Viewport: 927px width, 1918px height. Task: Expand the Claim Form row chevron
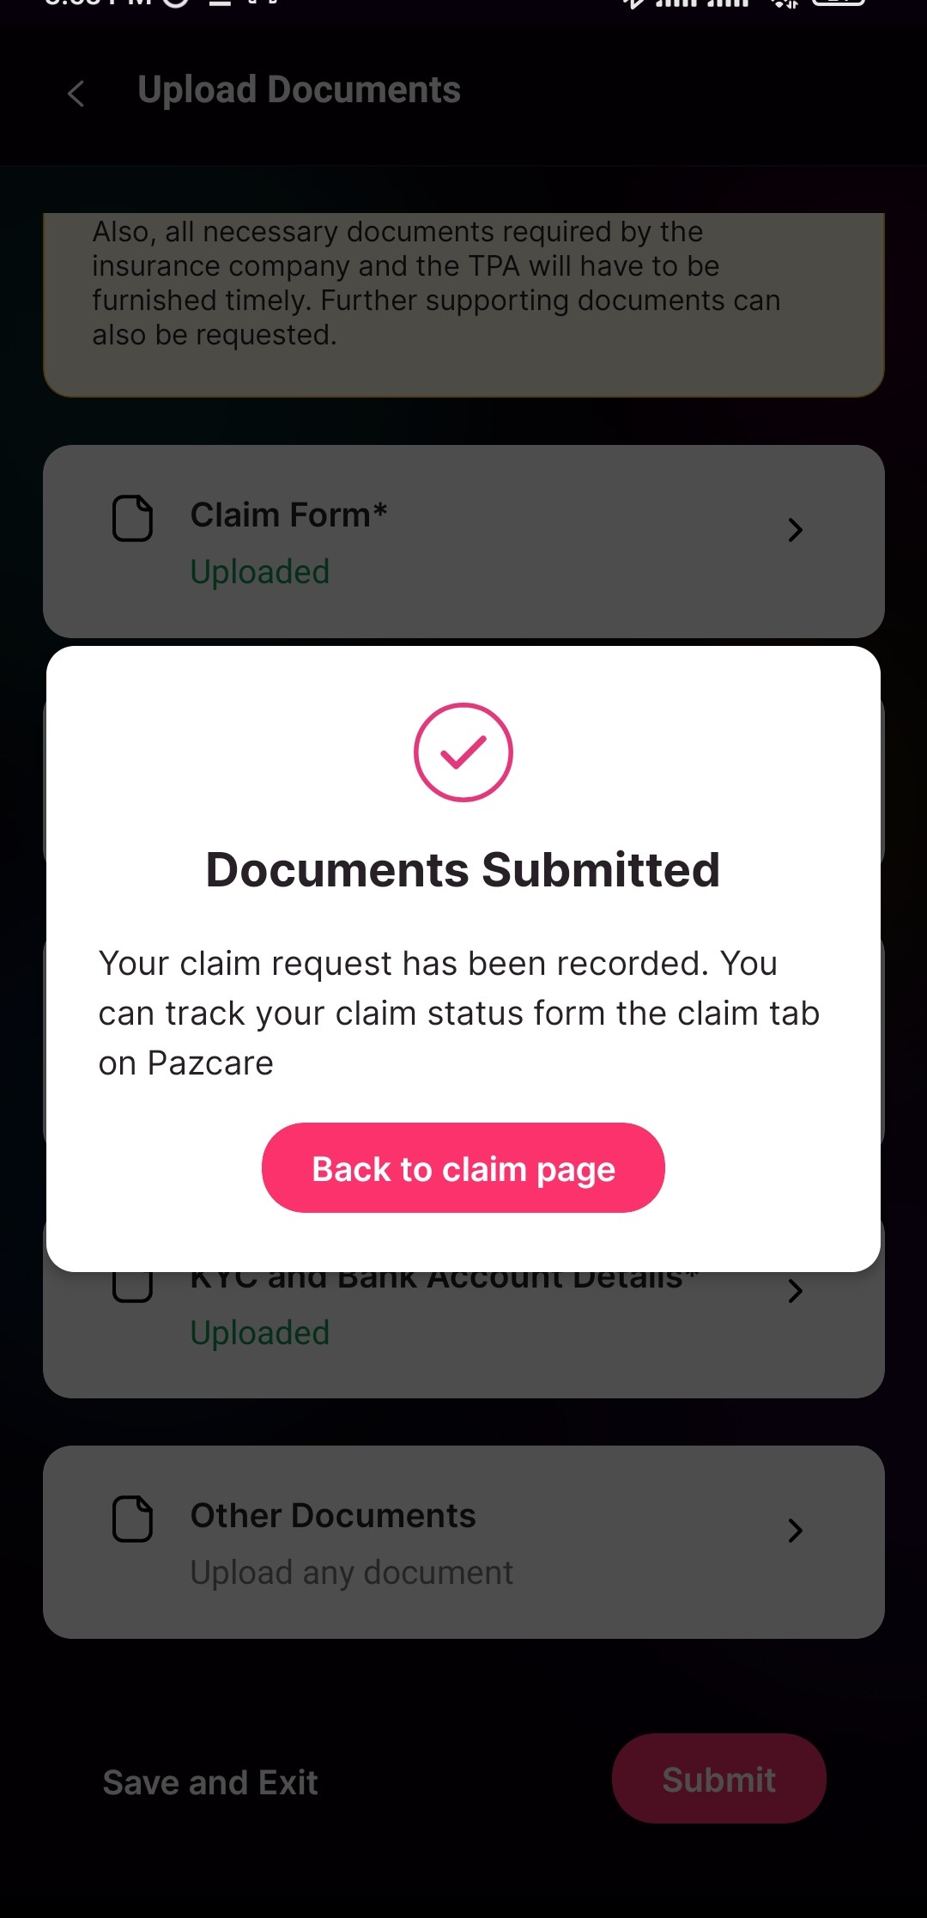coord(795,530)
